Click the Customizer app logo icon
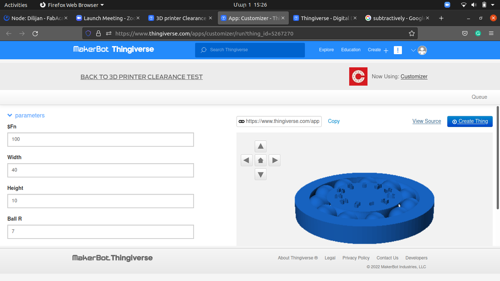500x281 pixels. [358, 76]
